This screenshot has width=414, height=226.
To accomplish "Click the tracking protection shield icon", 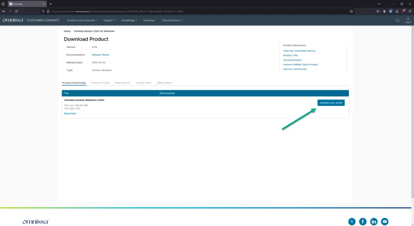I will click(x=43, y=12).
